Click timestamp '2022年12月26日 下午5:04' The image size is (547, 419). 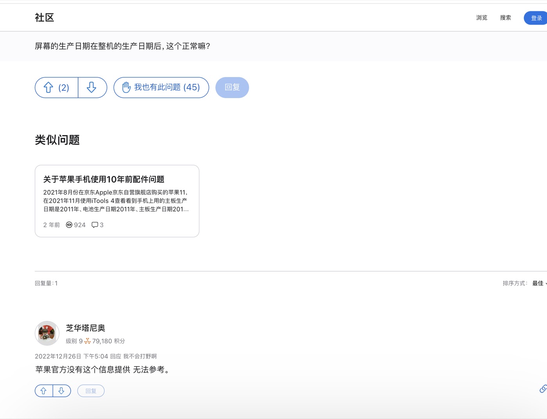tap(72, 356)
